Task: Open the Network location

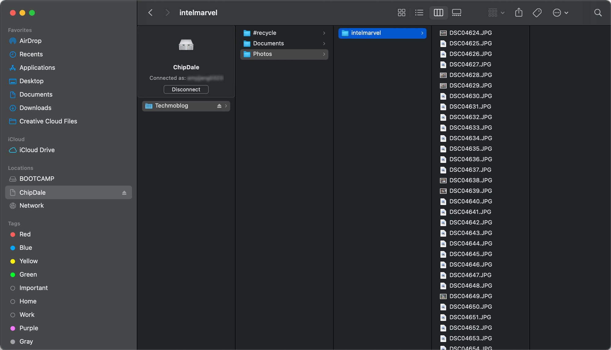Action: (x=31, y=206)
